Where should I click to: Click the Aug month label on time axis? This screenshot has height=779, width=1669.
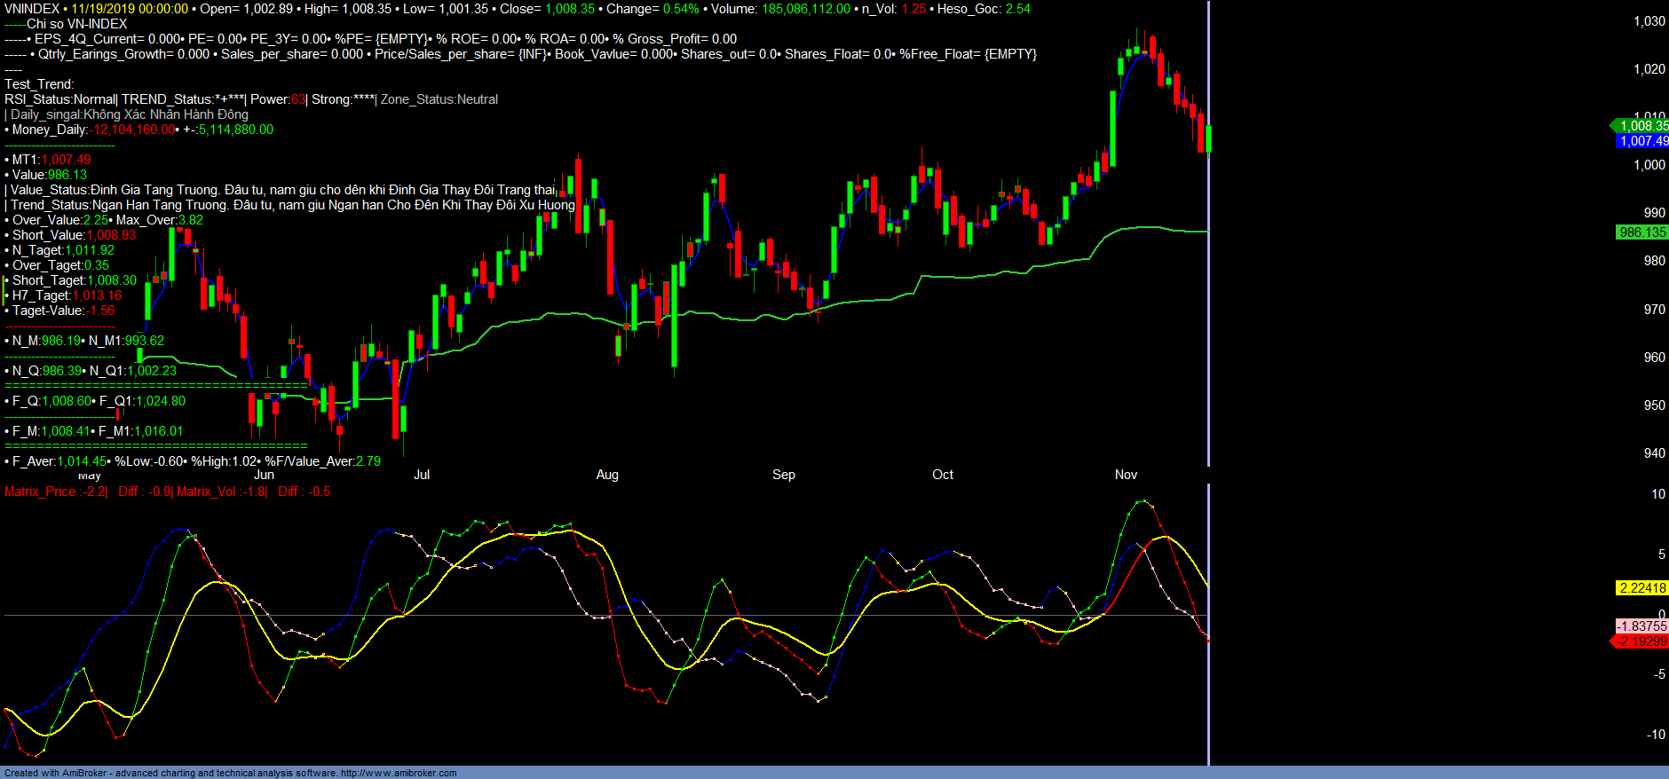click(x=607, y=475)
